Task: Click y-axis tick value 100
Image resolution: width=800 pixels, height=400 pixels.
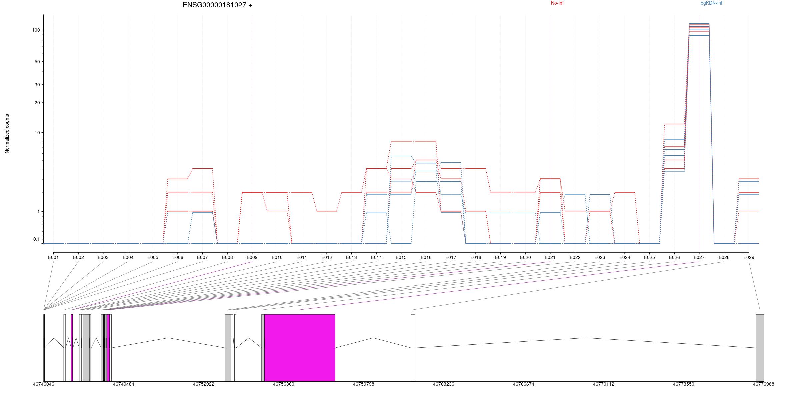Action: pyautogui.click(x=36, y=30)
